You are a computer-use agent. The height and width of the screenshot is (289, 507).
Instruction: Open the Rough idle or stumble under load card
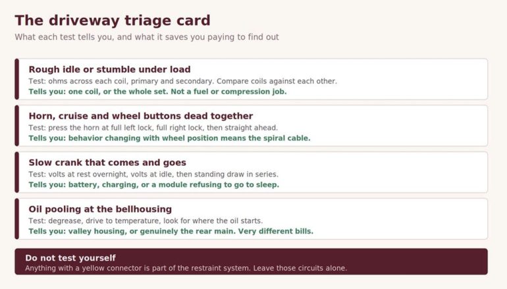point(252,79)
